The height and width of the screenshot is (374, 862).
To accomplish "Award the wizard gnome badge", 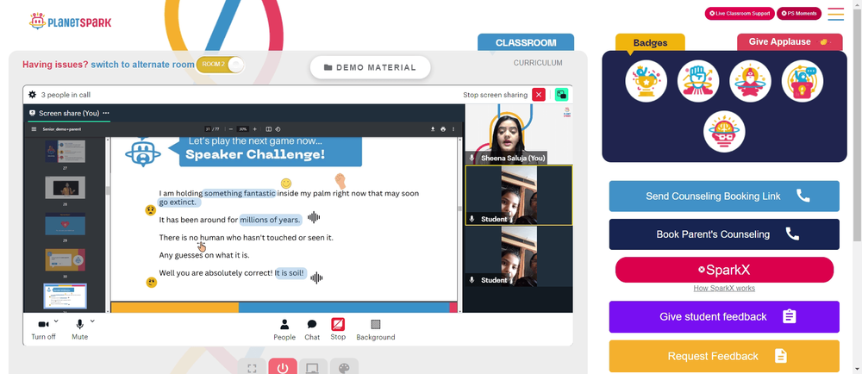I will tap(751, 81).
